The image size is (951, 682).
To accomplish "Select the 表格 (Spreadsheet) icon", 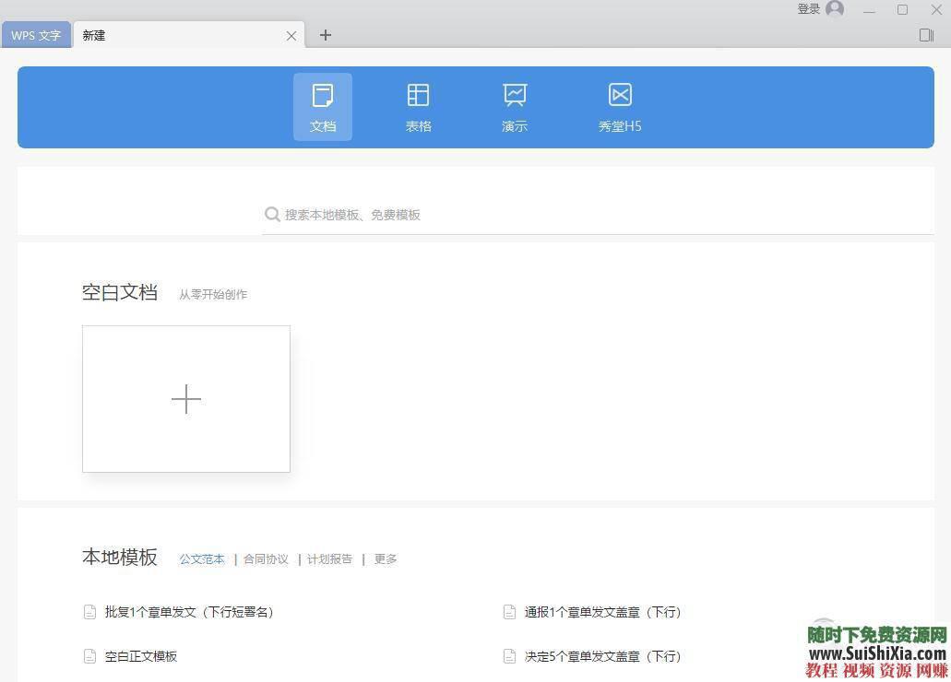I will [418, 106].
